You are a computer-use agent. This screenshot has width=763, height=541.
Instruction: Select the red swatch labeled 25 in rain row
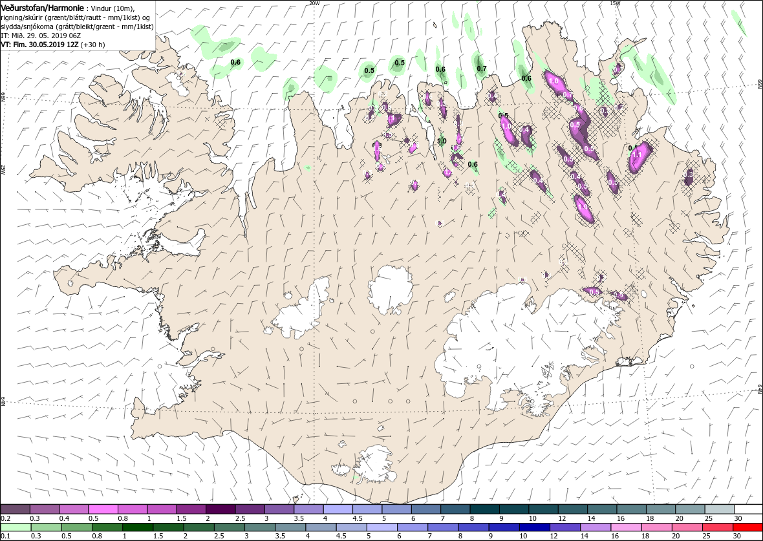(x=718, y=527)
